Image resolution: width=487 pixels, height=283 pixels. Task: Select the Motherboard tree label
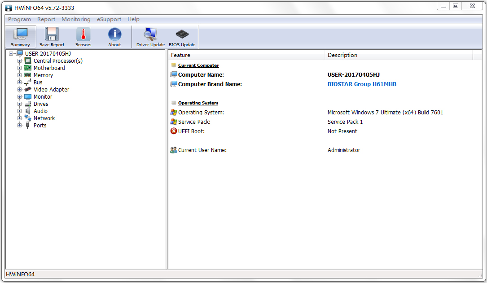tap(49, 68)
